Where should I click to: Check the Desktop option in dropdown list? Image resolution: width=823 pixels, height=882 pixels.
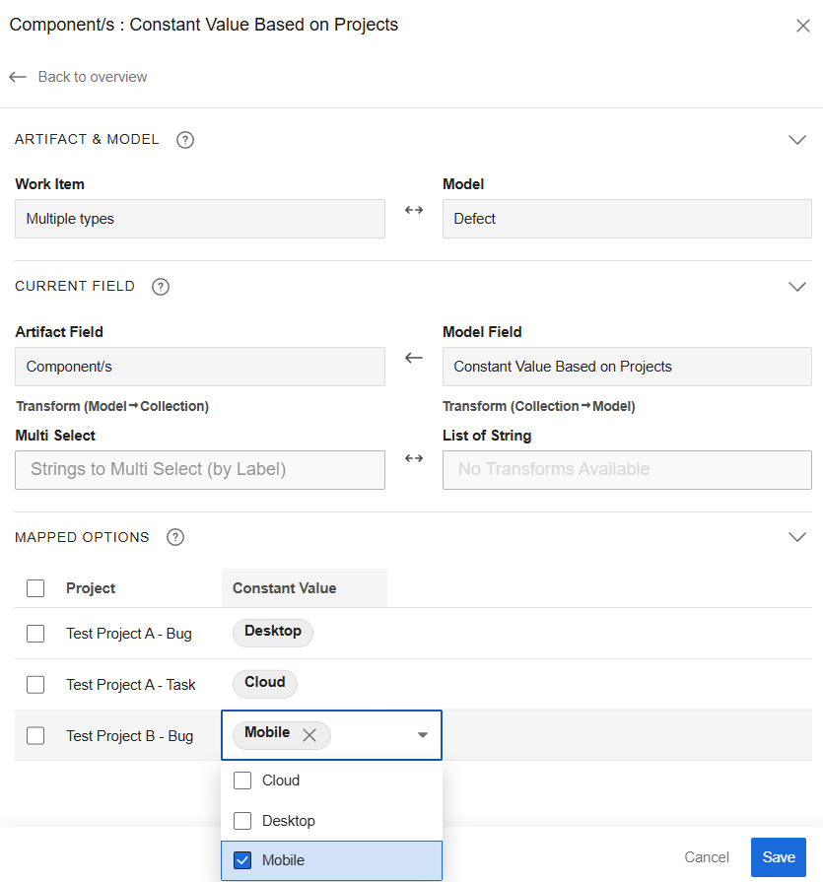(242, 821)
